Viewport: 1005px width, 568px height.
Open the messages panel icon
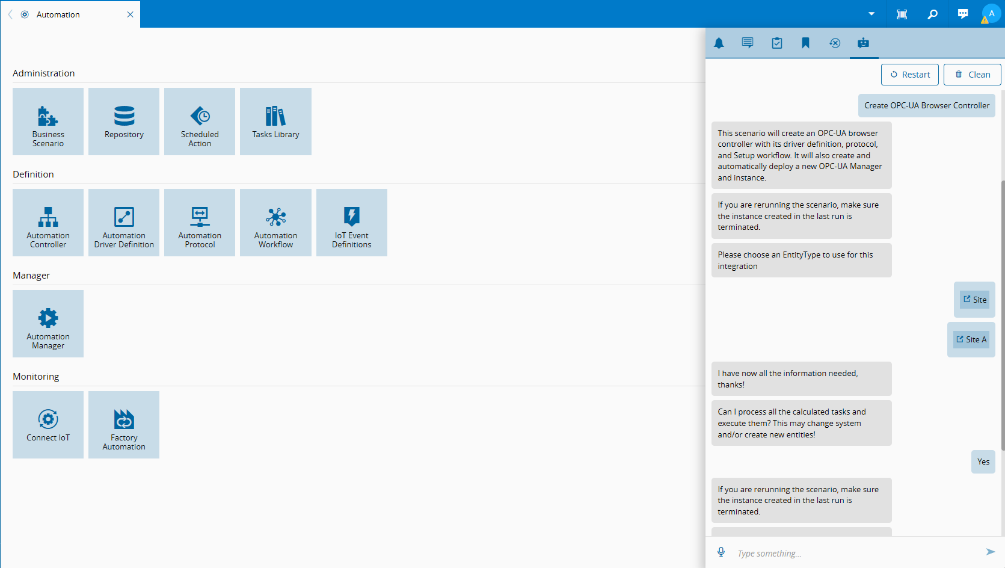[x=748, y=43]
